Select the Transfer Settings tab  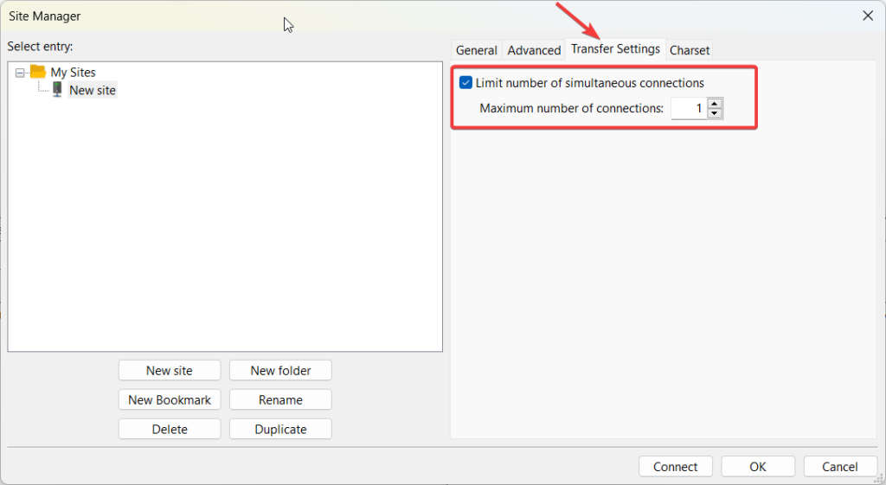[x=615, y=49]
